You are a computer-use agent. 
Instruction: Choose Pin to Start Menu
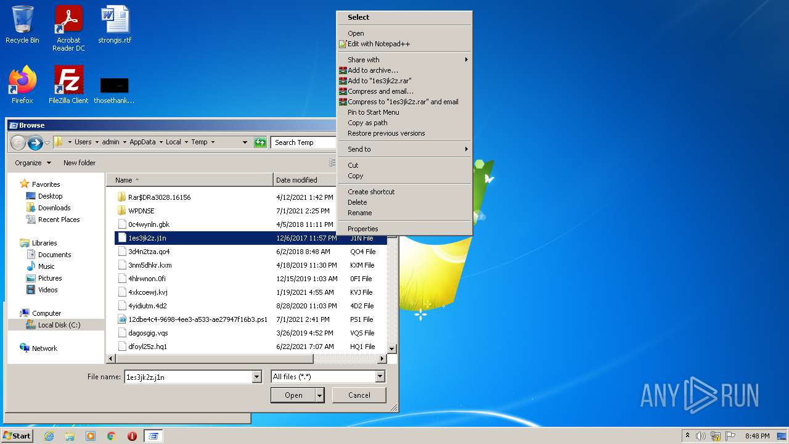point(404,112)
